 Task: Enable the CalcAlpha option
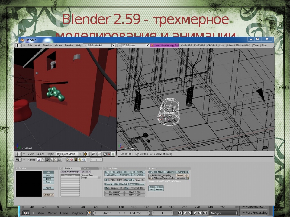[125, 175]
